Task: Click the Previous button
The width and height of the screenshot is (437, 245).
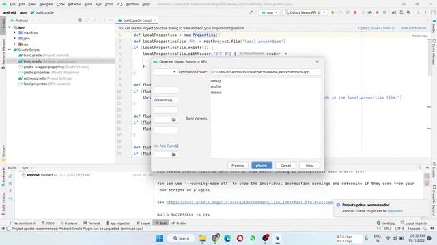Action: pyautogui.click(x=238, y=165)
